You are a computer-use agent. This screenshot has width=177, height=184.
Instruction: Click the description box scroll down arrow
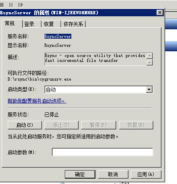click(x=150, y=63)
